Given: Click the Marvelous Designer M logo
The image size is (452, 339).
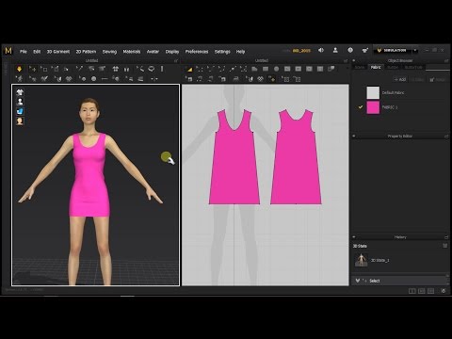Looking at the screenshot, I should (8, 51).
